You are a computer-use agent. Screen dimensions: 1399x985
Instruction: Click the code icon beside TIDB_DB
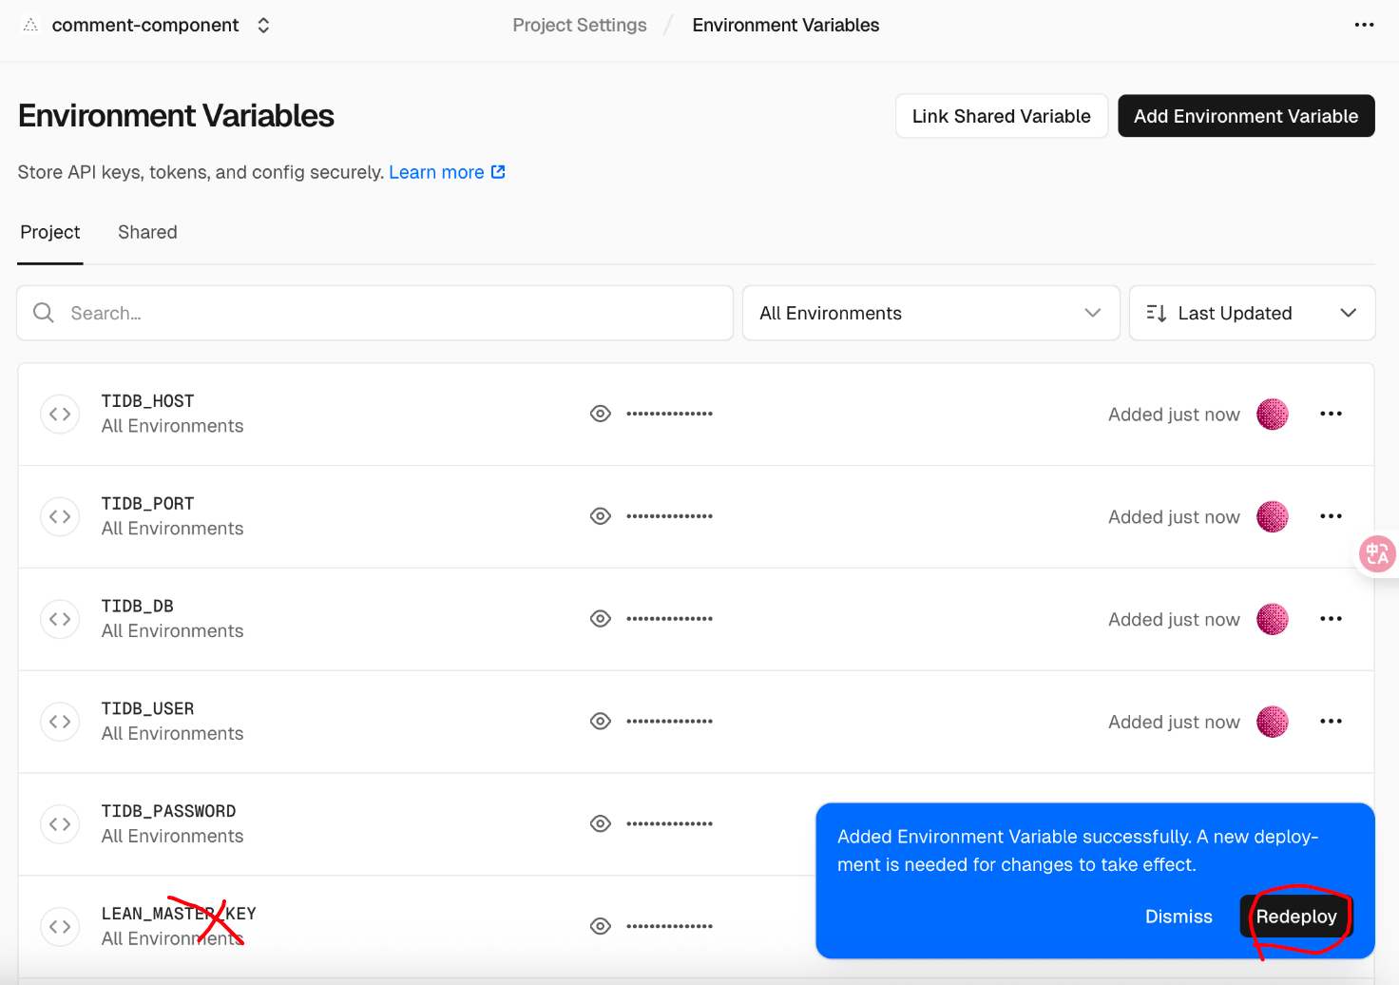pyautogui.click(x=60, y=619)
